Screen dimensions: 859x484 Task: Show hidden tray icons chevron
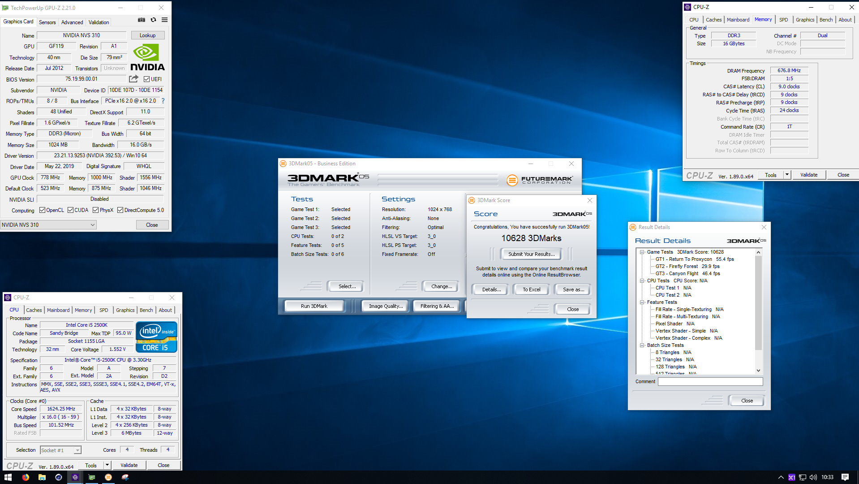click(781, 477)
